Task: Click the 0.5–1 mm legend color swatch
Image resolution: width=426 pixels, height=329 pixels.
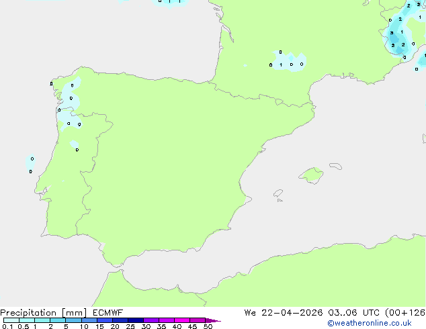Action: (x=27, y=320)
